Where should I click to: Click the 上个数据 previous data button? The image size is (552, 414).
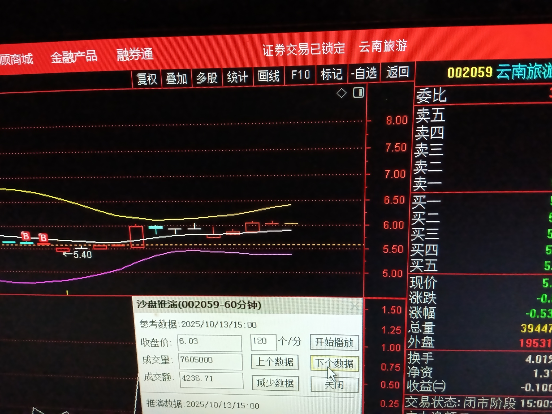pyautogui.click(x=275, y=362)
